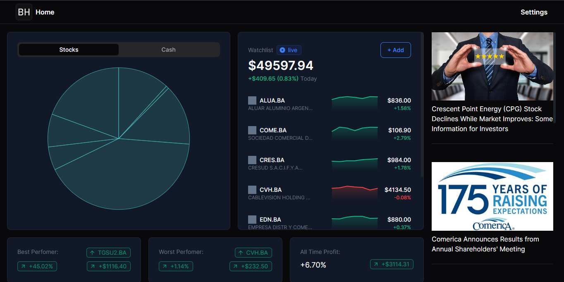Click the +45.02% best performer badge
Screen dimensions: 564x282
point(37,266)
